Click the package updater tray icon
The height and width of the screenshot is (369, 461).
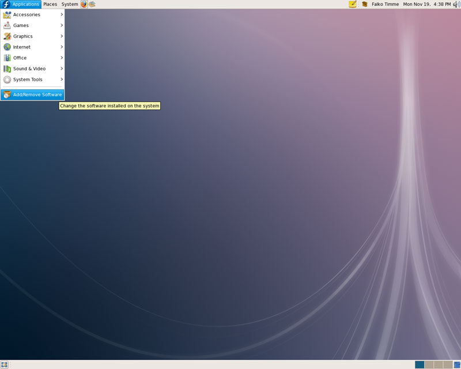coord(365,4)
